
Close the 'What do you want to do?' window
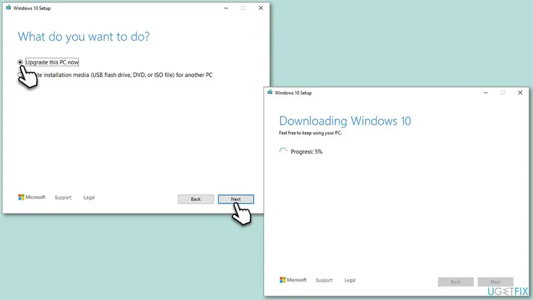tap(261, 8)
